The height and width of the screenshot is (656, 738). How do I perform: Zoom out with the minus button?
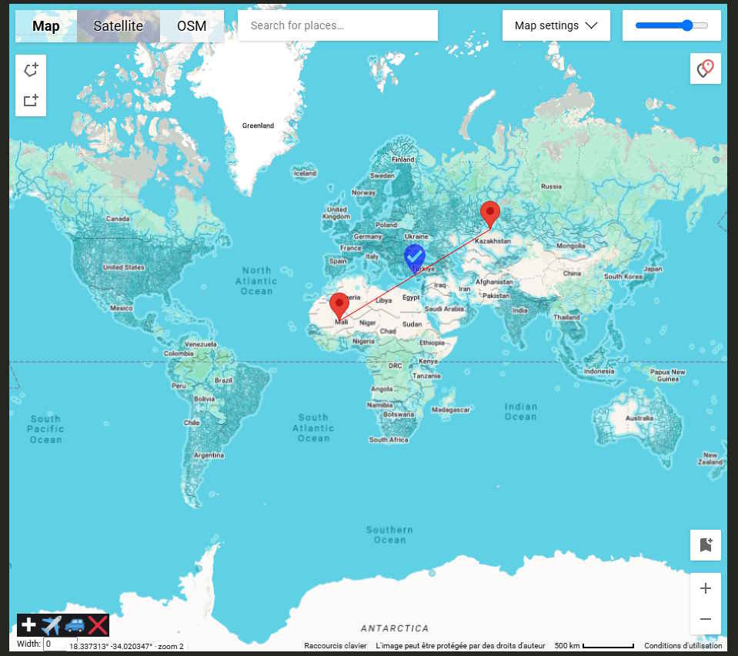pyautogui.click(x=705, y=619)
